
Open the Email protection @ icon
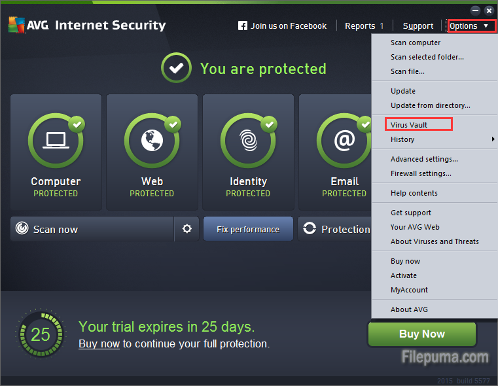[x=344, y=141]
